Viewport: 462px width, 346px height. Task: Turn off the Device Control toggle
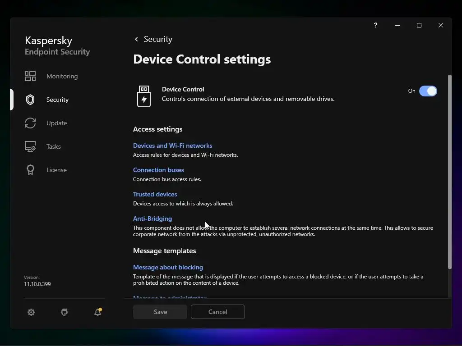click(428, 91)
